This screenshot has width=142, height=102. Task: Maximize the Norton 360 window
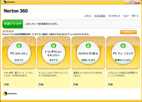pos(132,2)
